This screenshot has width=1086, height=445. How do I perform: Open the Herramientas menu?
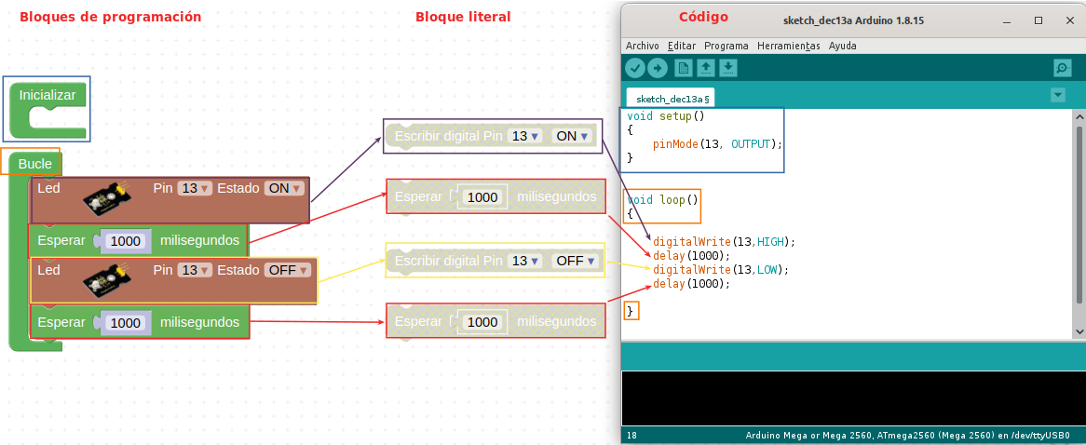788,46
